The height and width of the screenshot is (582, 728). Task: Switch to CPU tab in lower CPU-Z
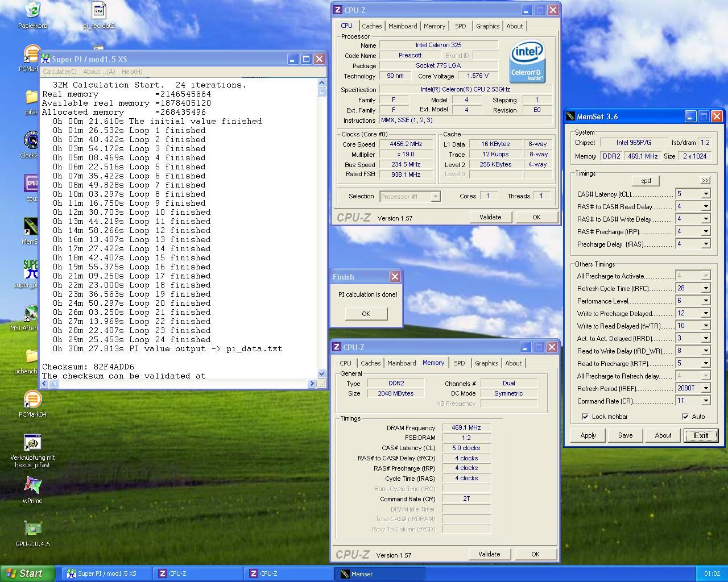[345, 363]
